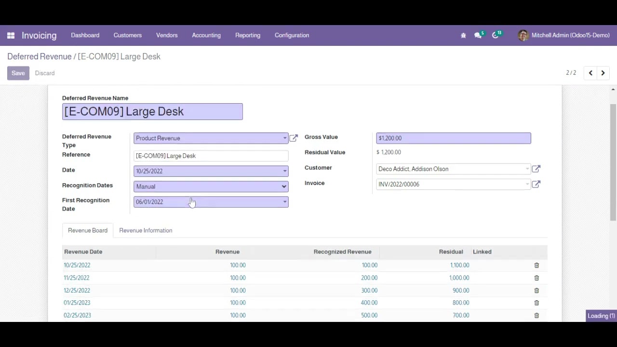Go to next record arrow
617x347 pixels.
(603, 73)
